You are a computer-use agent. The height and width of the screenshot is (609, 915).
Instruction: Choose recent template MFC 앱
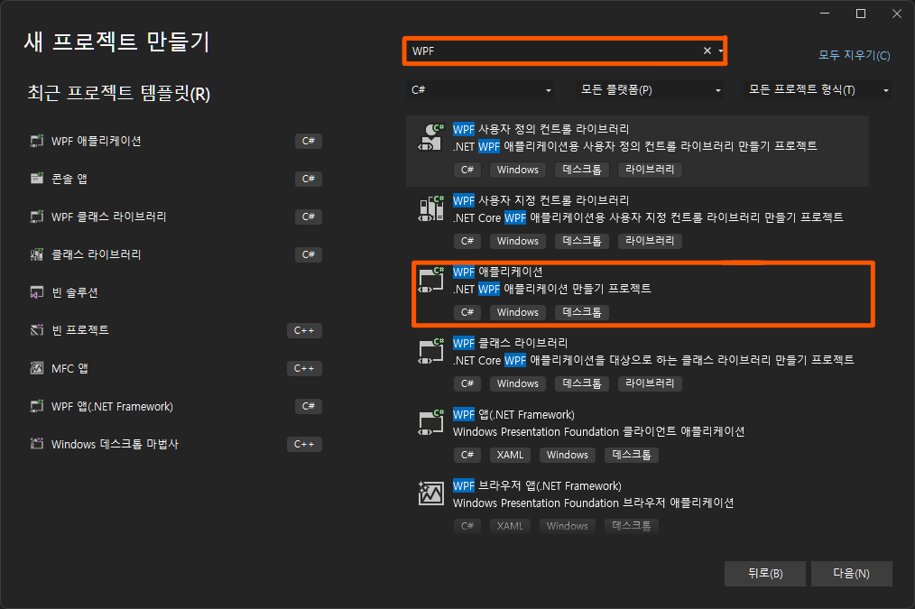pyautogui.click(x=175, y=368)
